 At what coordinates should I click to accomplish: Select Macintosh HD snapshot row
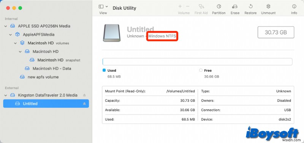[x=46, y=60]
